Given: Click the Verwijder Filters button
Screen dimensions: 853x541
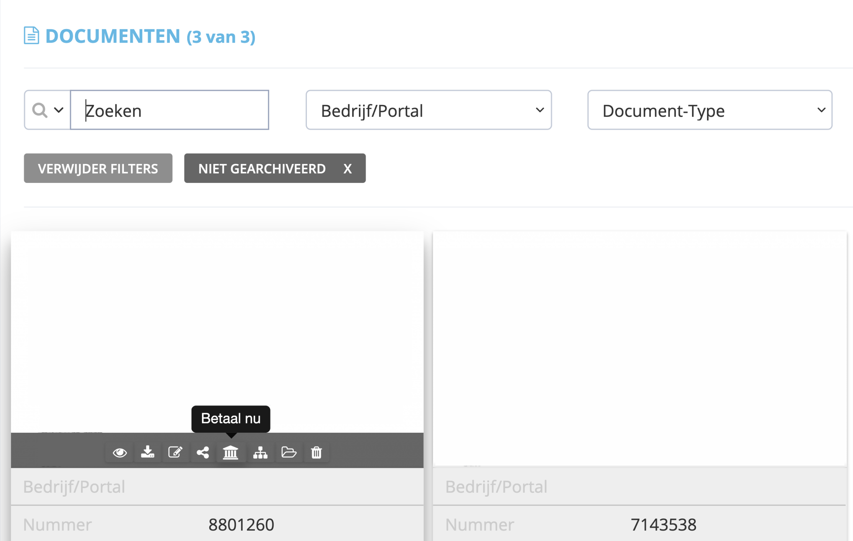Looking at the screenshot, I should pos(98,169).
